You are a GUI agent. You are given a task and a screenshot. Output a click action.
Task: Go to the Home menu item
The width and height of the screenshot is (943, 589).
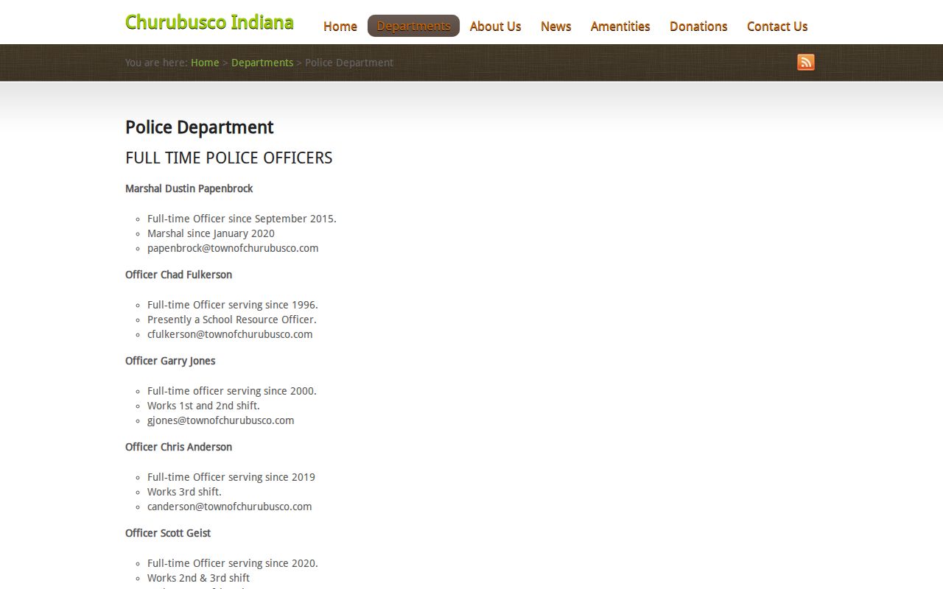click(x=340, y=26)
